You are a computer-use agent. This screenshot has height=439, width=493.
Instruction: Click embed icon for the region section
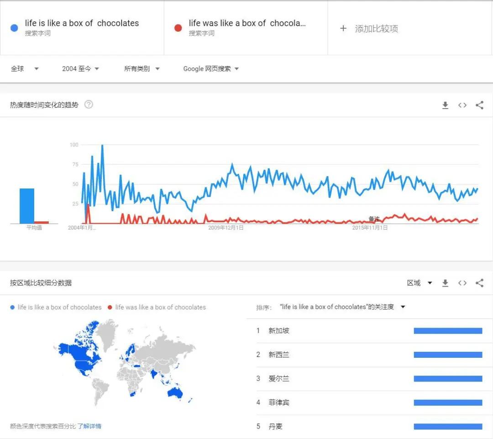(462, 283)
